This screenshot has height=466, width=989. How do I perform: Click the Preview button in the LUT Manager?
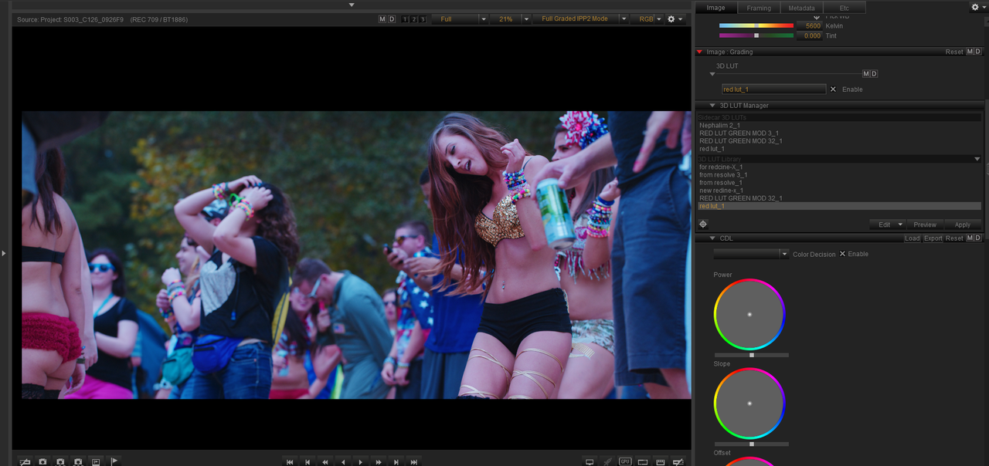tap(925, 225)
